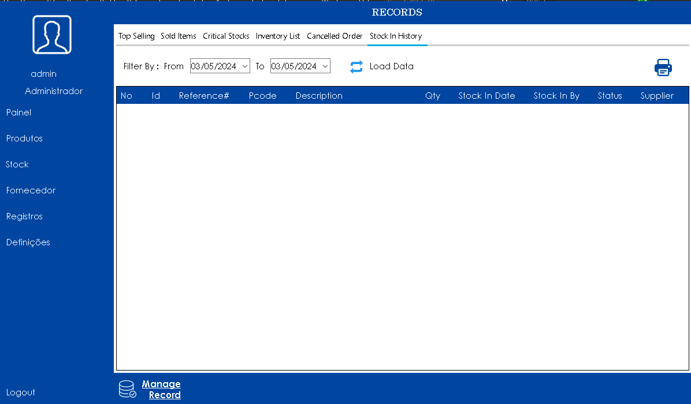691x404 pixels.
Task: Navigate to Produtos in sidebar
Action: point(24,139)
